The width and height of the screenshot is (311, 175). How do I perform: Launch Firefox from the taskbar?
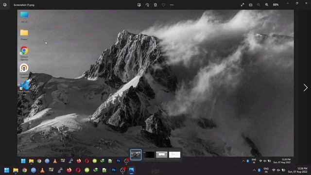tap(69, 170)
